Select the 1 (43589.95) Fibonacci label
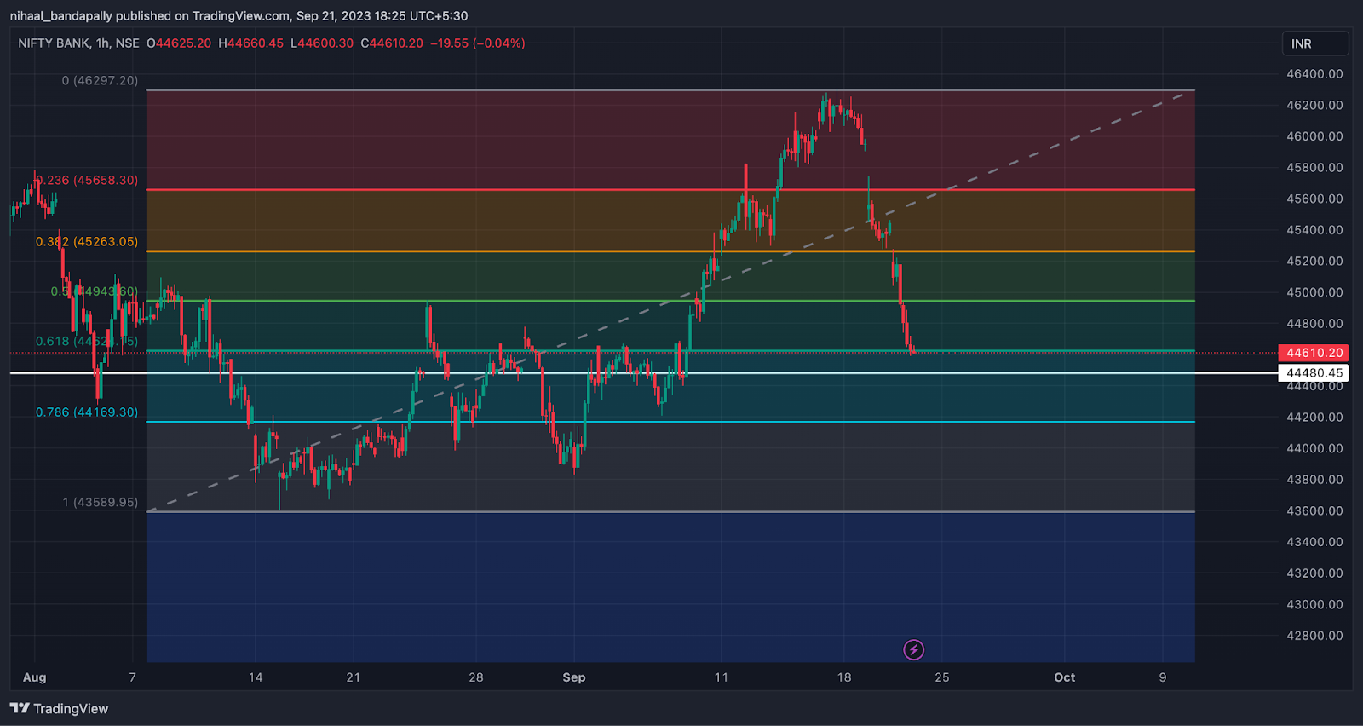Screen dimensions: 1363x726 pyautogui.click(x=100, y=502)
